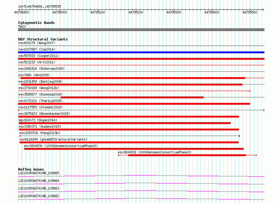Select transcript LOC100506674|NR_109864

[39, 181]
